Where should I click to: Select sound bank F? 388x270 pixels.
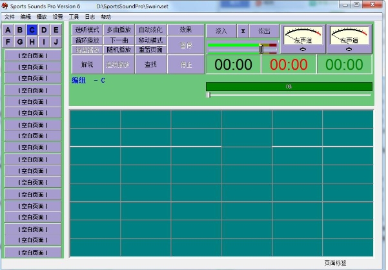(8, 41)
